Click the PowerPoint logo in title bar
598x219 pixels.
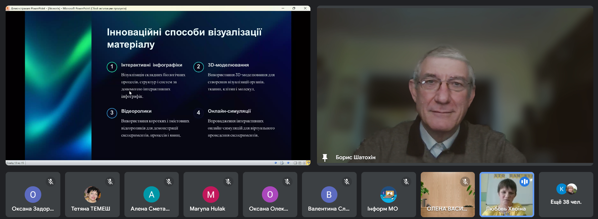click(x=8, y=8)
